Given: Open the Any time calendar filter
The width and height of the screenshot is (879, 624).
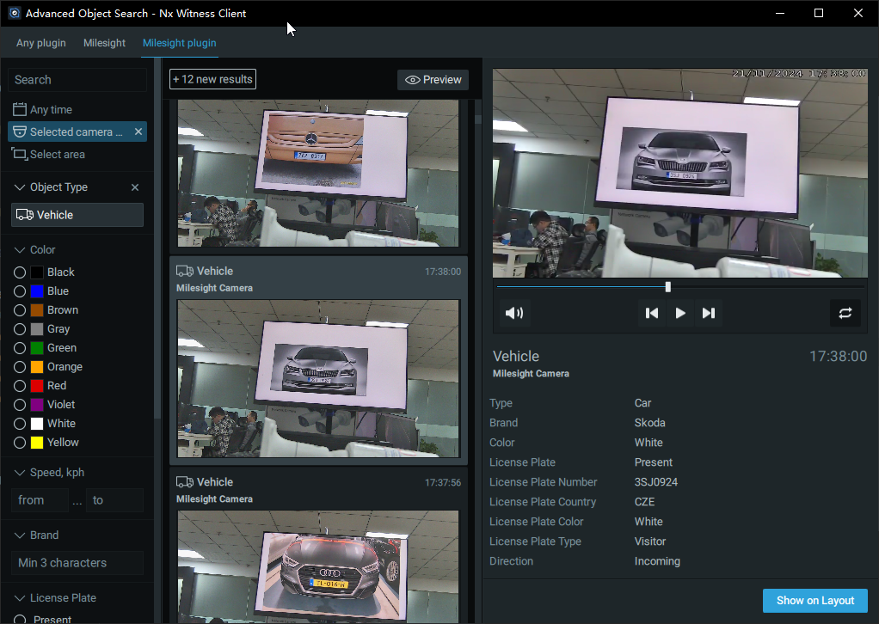Looking at the screenshot, I should point(20,109).
